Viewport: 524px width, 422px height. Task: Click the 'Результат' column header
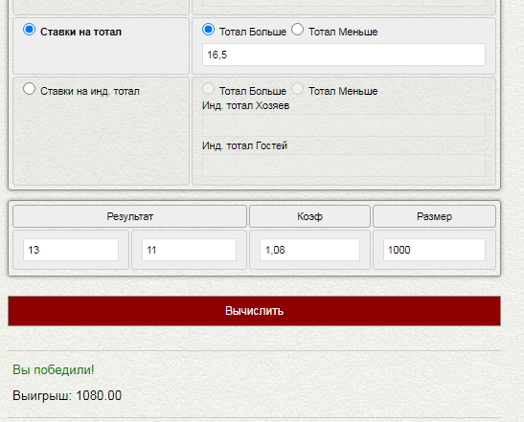[x=129, y=216]
